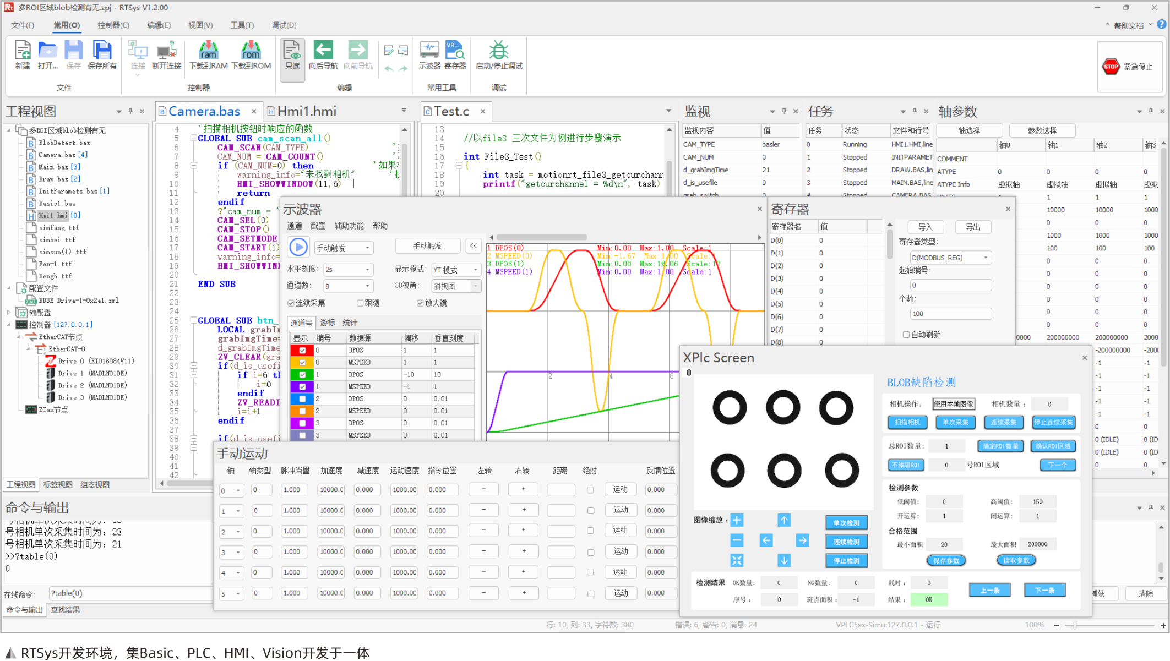The height and width of the screenshot is (661, 1170).
Task: Toggle green channel 1 DPOS display checkbox
Action: point(302,375)
